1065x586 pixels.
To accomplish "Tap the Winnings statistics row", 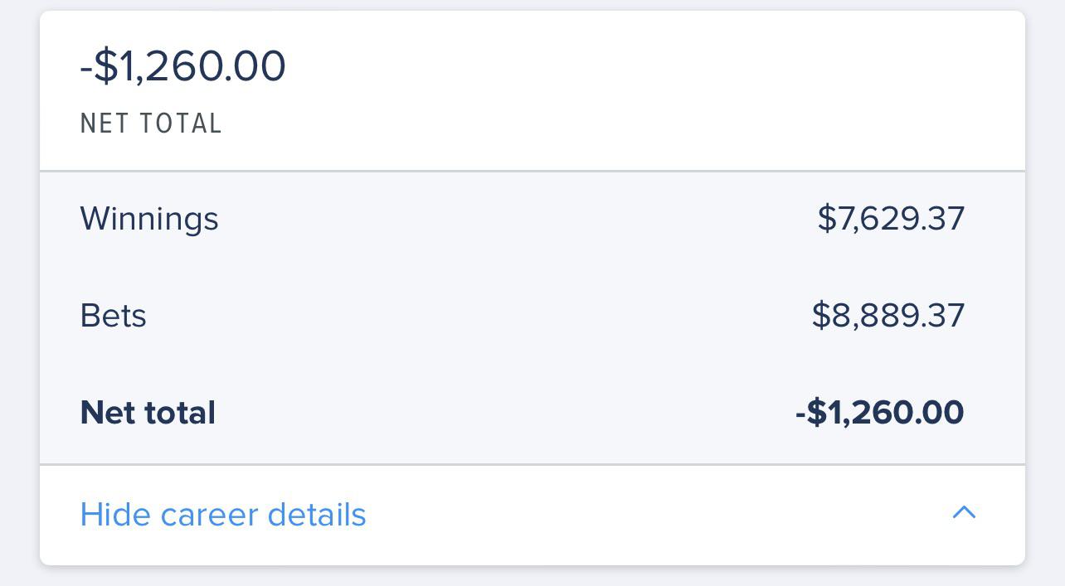I will coord(531,218).
